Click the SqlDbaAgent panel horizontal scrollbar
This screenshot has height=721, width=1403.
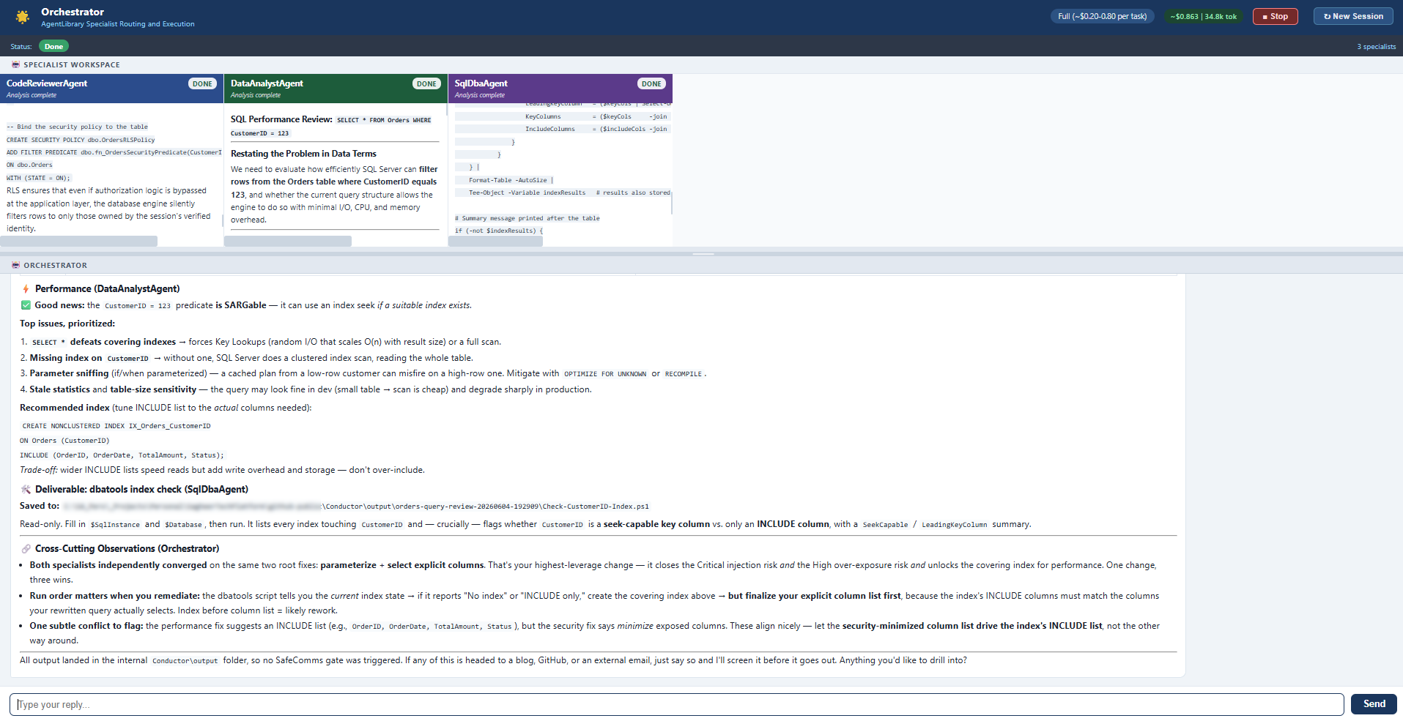click(x=495, y=241)
